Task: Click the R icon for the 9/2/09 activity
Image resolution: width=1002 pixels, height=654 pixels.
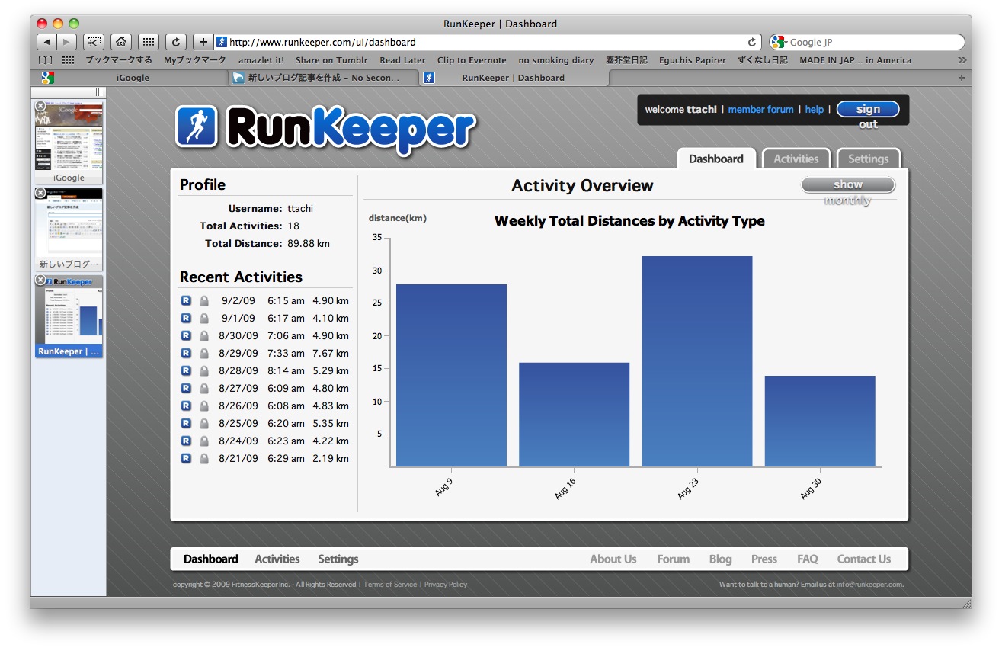Action: (x=187, y=300)
